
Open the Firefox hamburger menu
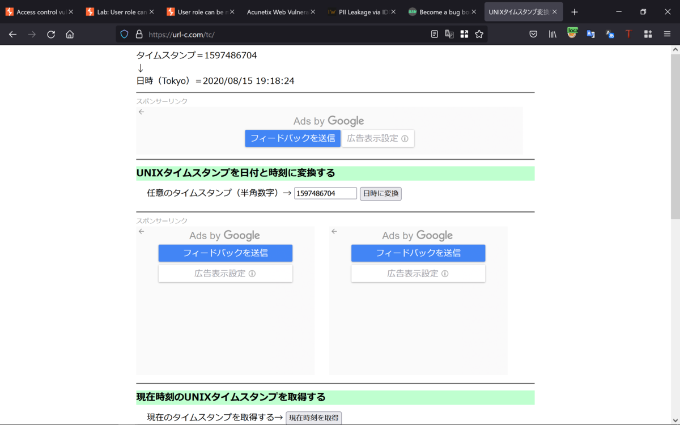point(667,34)
